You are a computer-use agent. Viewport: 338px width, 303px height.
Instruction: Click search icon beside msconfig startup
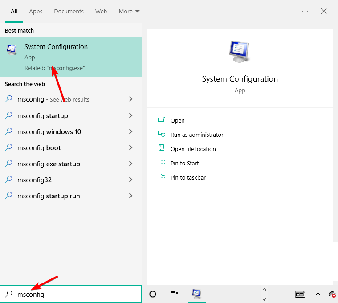[x=8, y=115]
